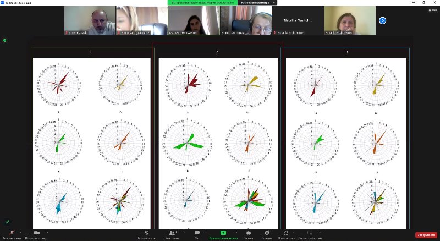Screen dimensions: 440x241
Task: Expand the arrow next to Приложения
Action: (x=294, y=233)
